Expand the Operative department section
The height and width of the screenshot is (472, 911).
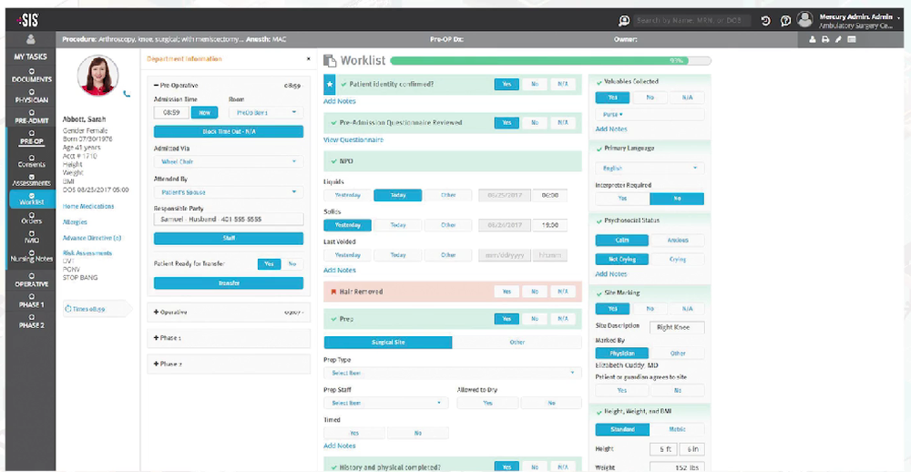[x=229, y=313]
